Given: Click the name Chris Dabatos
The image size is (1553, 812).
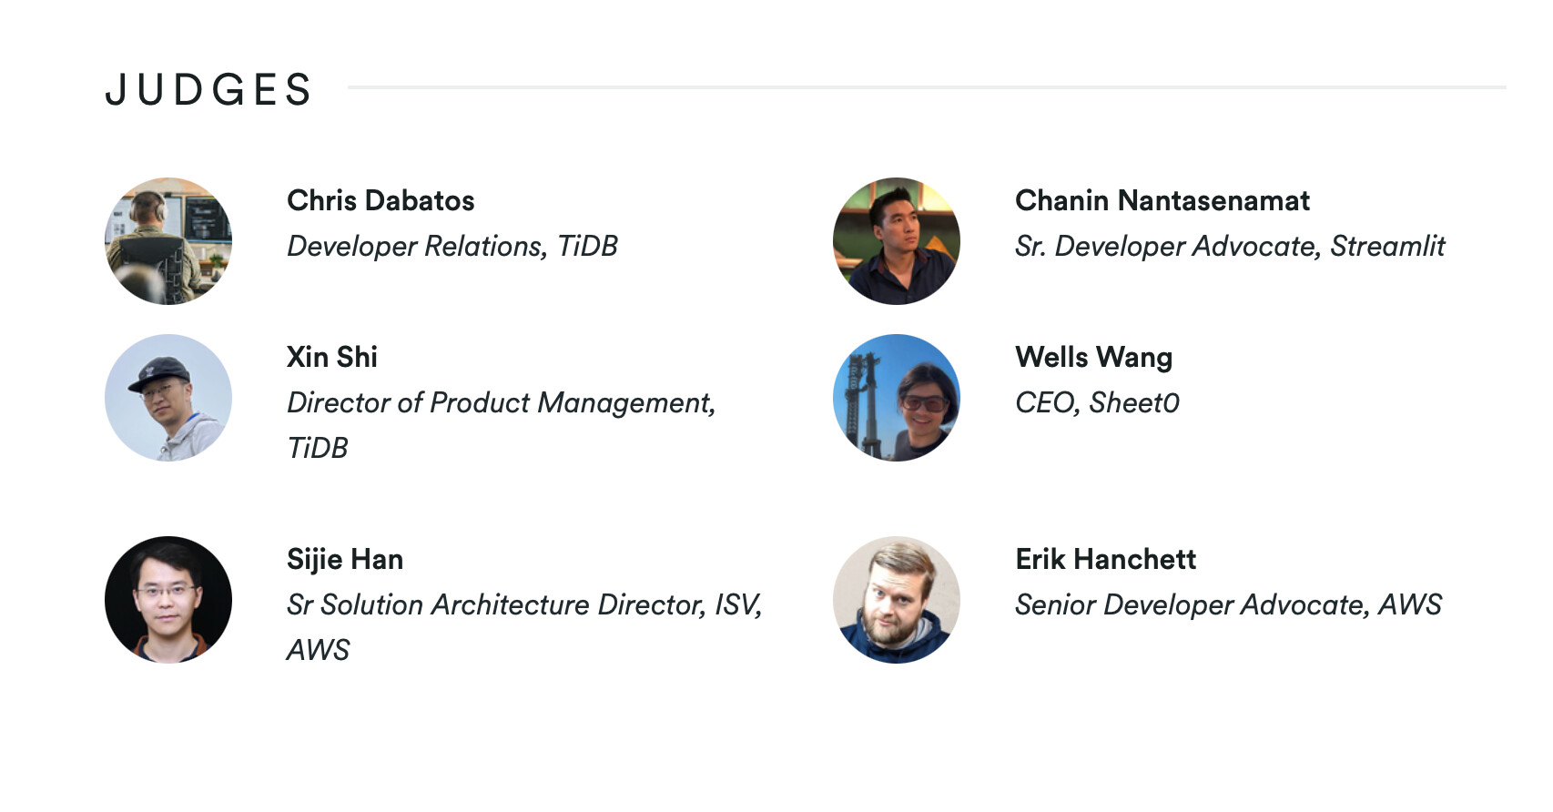Looking at the screenshot, I should click(381, 200).
